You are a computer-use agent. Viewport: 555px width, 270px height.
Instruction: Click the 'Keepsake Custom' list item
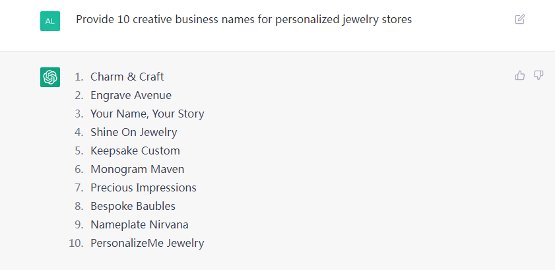(135, 151)
